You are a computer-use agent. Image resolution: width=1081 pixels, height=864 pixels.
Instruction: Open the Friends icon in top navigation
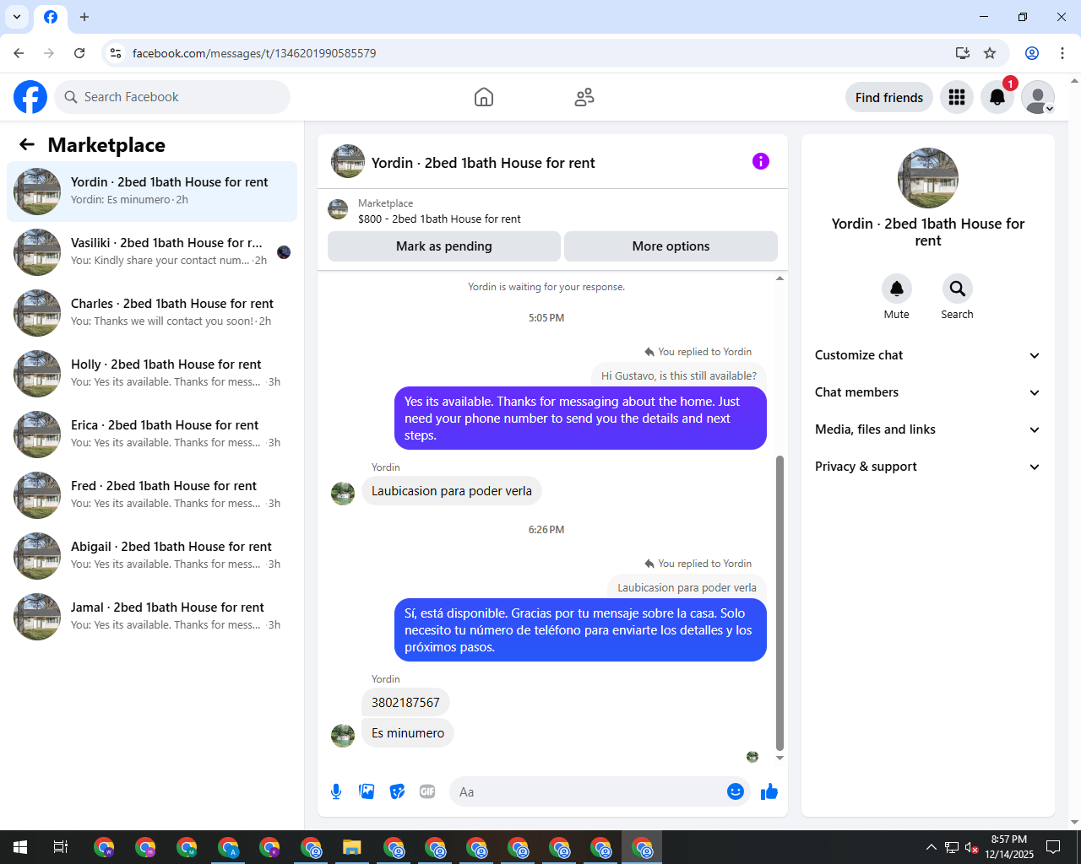(x=584, y=97)
